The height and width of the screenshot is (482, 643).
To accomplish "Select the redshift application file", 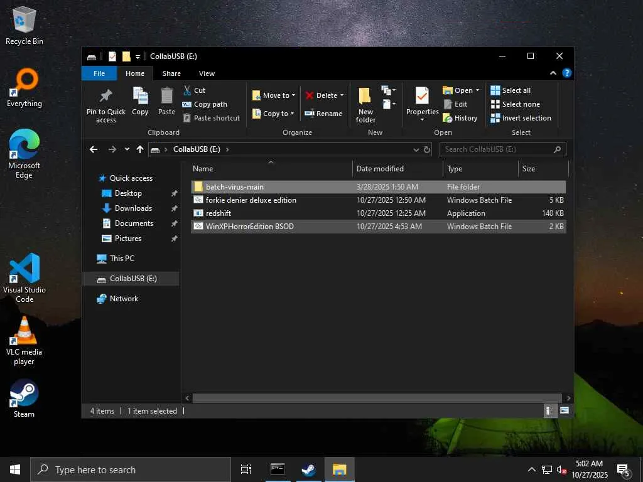I will click(379, 213).
